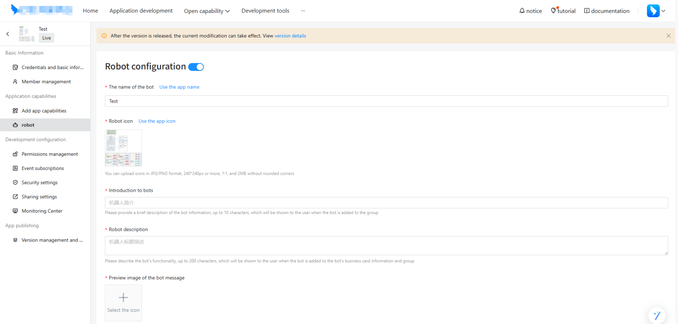Click the Introduction to bots input field
Image resolution: width=678 pixels, height=324 pixels.
pyautogui.click(x=386, y=203)
